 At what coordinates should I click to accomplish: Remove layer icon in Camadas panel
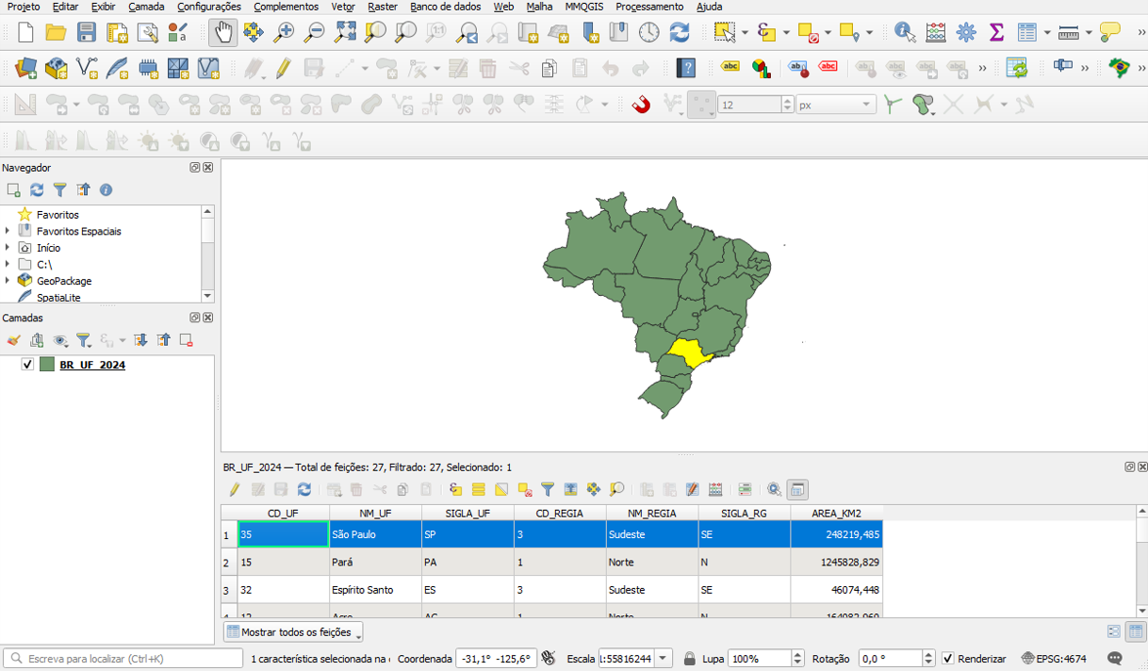[187, 340]
